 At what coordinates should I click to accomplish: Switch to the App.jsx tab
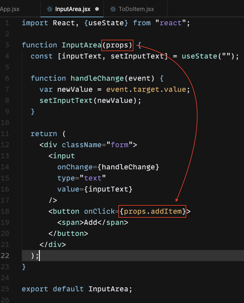10,9
